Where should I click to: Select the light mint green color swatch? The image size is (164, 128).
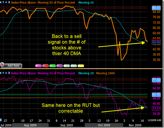(x=74, y=66)
